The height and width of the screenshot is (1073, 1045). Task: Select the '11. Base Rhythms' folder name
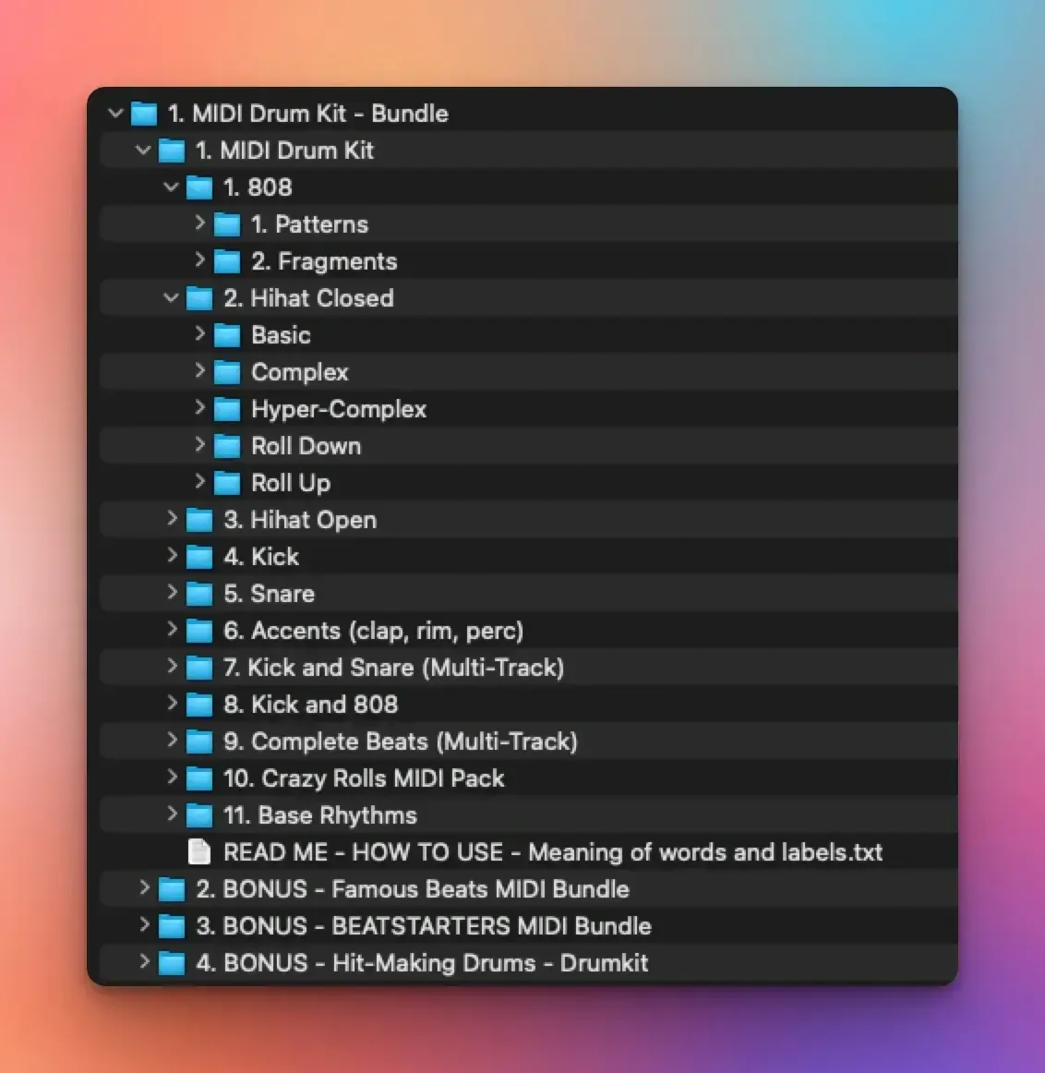320,815
